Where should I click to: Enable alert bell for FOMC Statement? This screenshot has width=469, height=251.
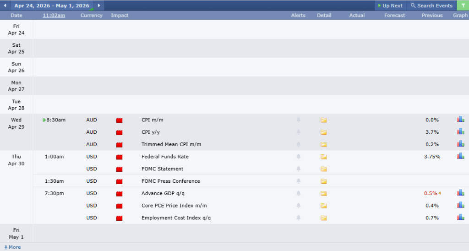(x=298, y=169)
